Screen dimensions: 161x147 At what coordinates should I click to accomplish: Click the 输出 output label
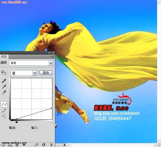click(x=13, y=127)
